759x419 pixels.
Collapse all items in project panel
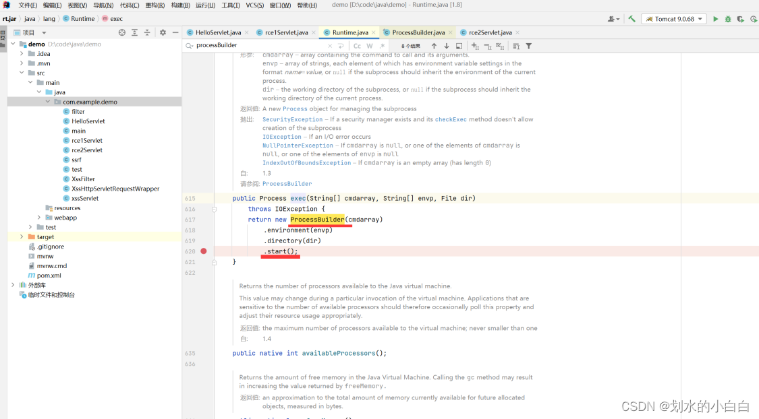coord(147,32)
